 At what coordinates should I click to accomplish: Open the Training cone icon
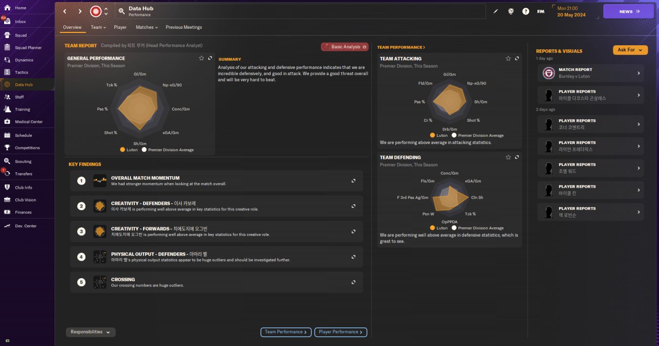tap(7, 109)
